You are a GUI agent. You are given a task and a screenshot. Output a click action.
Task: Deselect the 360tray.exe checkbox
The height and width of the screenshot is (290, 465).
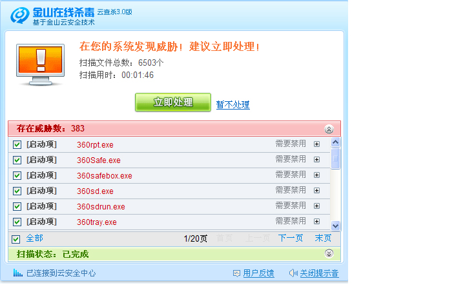pyautogui.click(x=17, y=222)
